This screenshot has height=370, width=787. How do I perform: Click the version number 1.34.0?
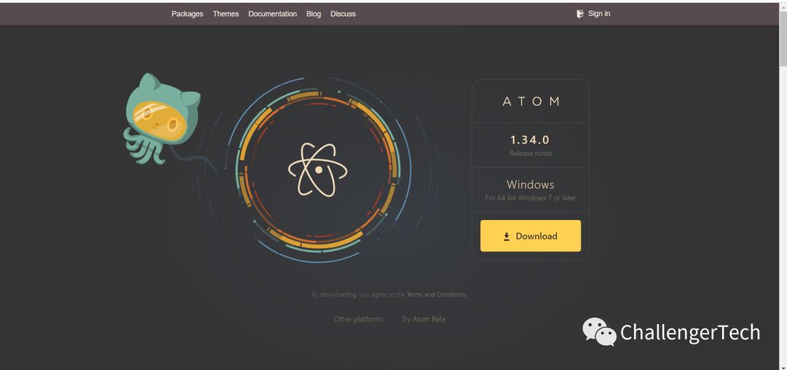pos(530,140)
